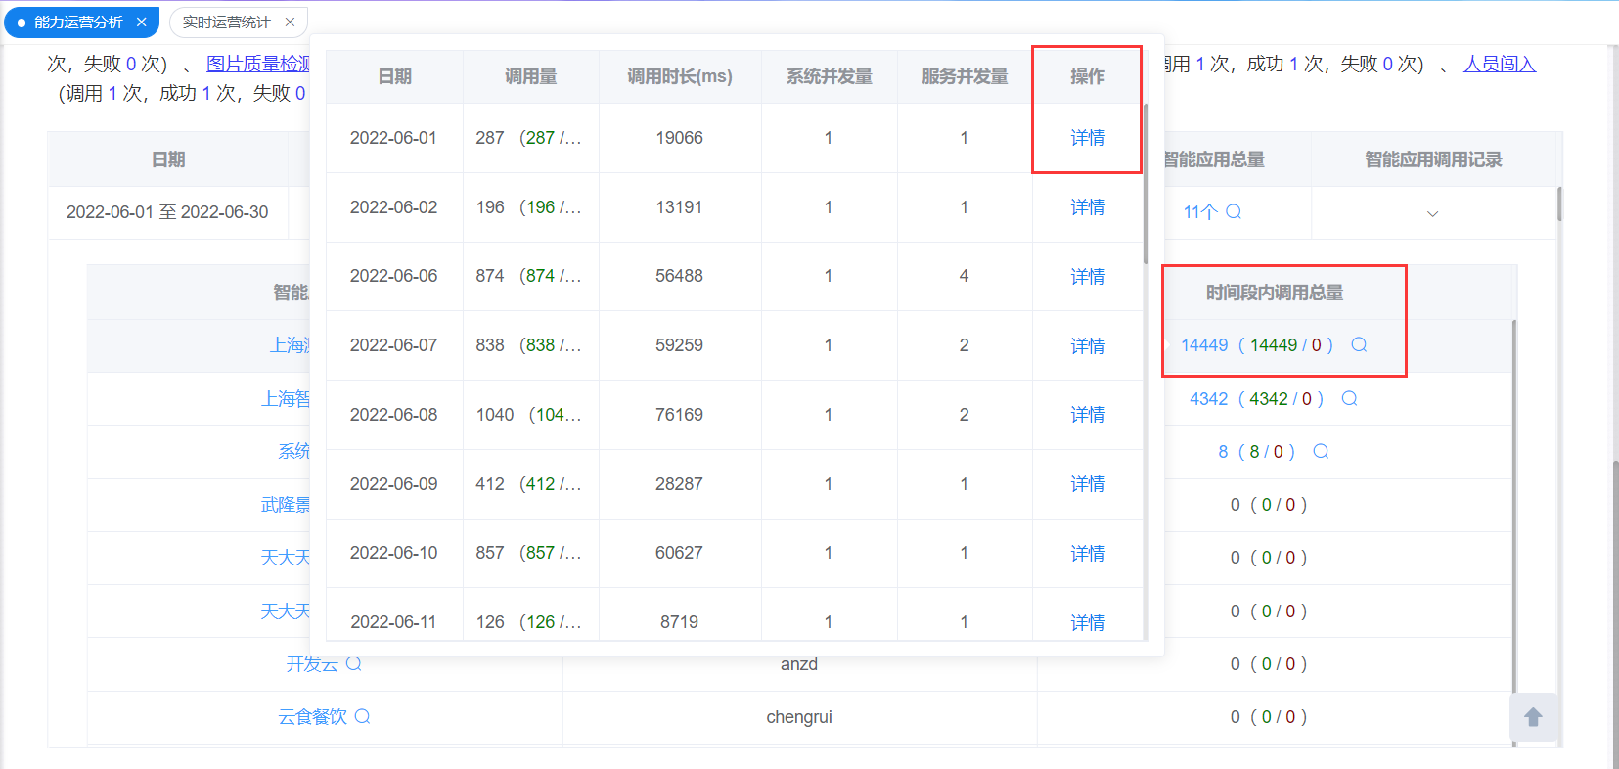Image resolution: width=1619 pixels, height=769 pixels.
Task: Open 详情 for 2022-06-10 row
Action: click(x=1088, y=554)
